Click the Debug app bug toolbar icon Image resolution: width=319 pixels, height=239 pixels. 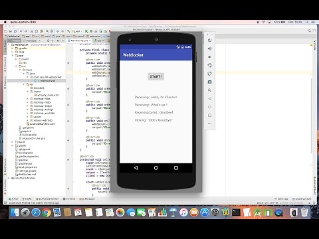[x=91, y=31]
